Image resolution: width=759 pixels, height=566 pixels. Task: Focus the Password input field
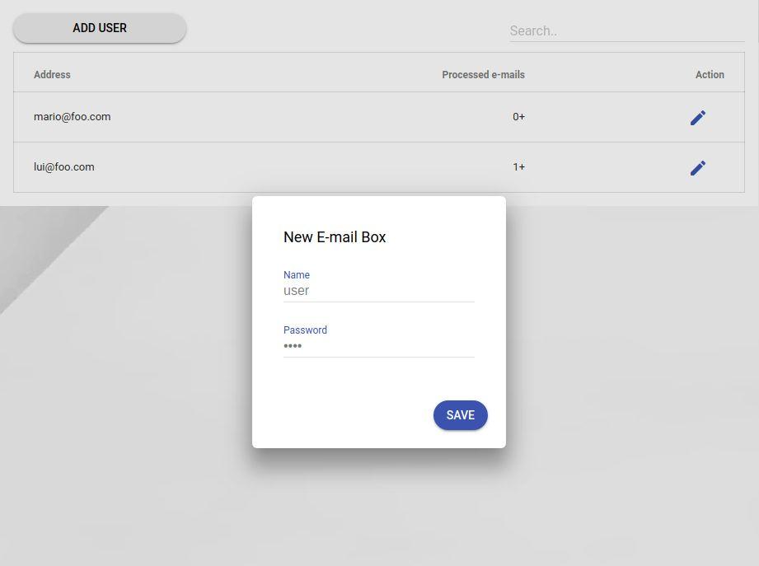(378, 346)
